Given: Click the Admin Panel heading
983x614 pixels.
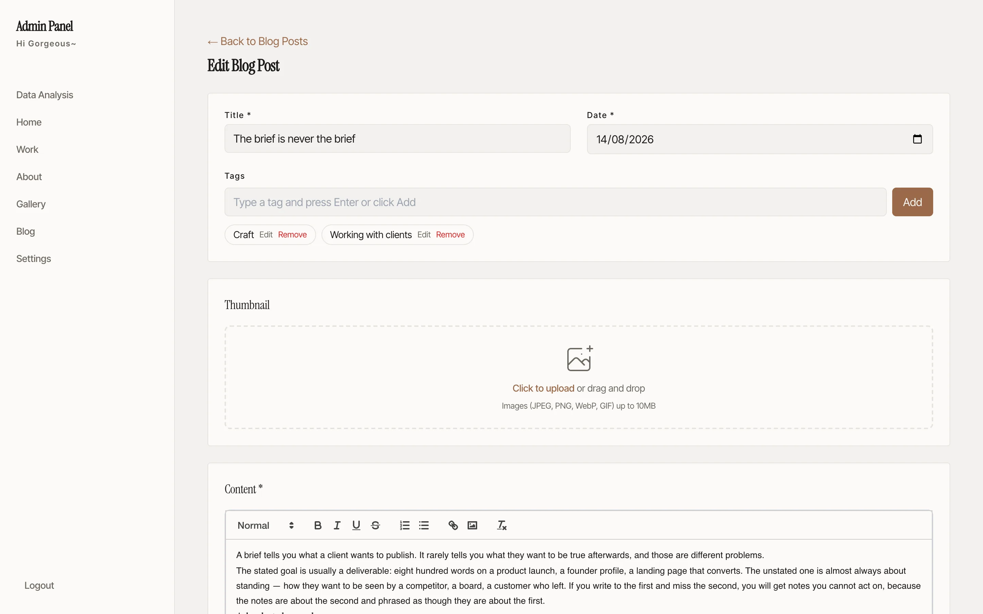Looking at the screenshot, I should click(45, 26).
